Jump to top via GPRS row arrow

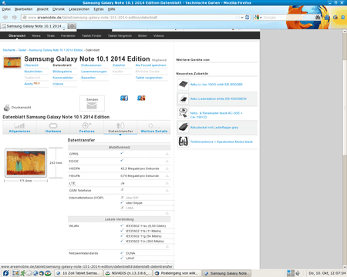point(167,154)
